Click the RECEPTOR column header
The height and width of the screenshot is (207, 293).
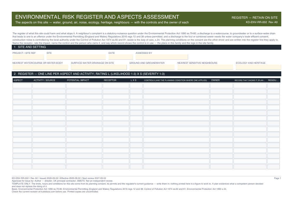pos(110,80)
